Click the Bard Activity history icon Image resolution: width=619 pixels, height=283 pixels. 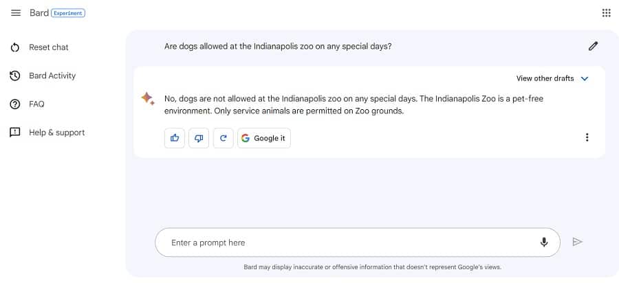(15, 76)
